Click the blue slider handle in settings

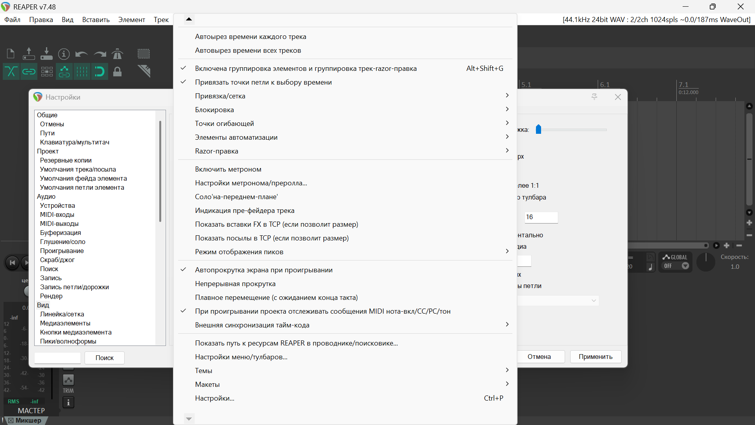(539, 129)
